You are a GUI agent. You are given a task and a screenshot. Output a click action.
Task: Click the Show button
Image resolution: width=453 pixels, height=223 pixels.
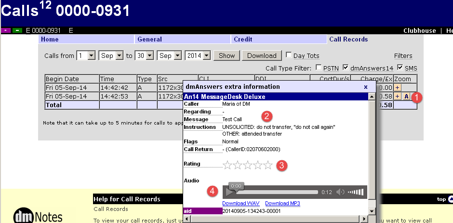pos(227,56)
